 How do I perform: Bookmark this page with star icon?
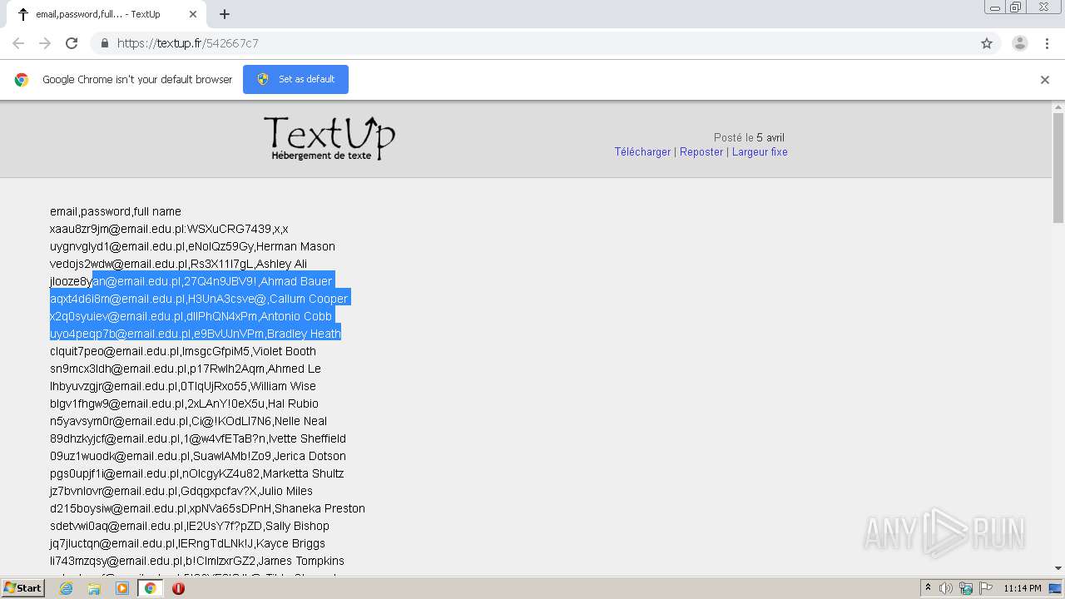[x=987, y=43]
